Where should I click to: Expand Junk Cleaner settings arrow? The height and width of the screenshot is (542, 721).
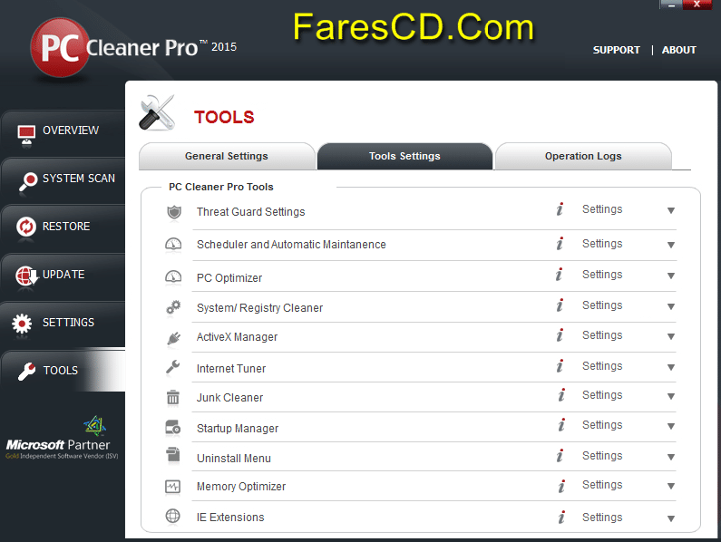671,396
